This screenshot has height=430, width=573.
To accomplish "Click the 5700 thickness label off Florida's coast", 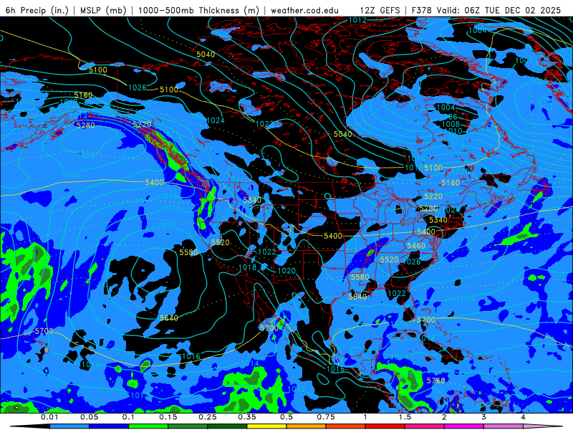I will [426, 320].
